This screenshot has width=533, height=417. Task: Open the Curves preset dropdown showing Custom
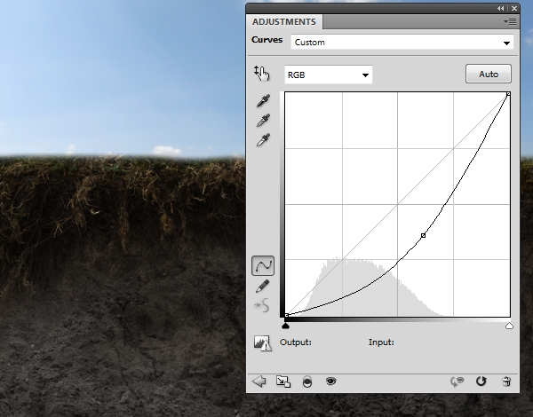402,43
